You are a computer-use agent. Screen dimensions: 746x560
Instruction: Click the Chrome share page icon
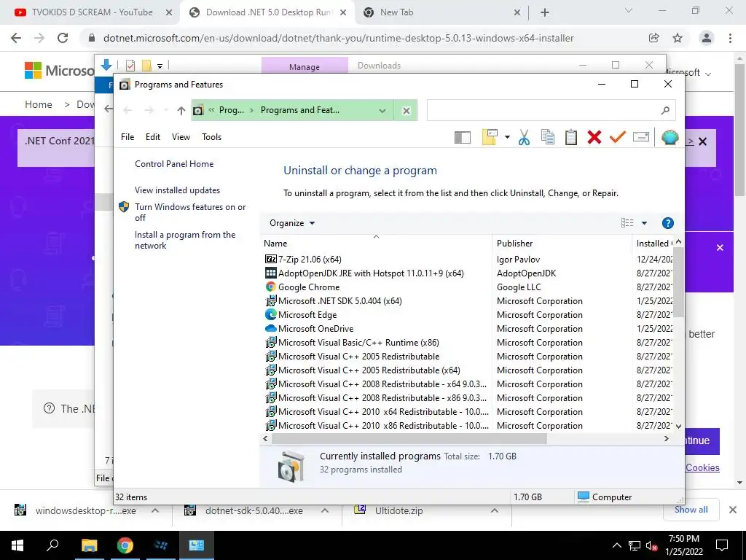(x=653, y=38)
